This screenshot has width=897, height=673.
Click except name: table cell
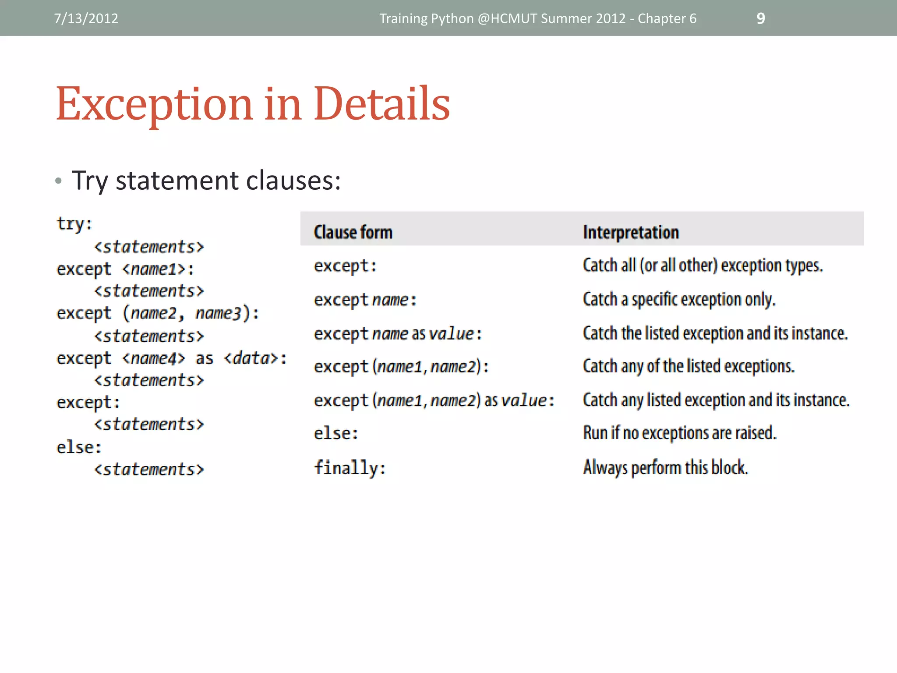tap(365, 300)
